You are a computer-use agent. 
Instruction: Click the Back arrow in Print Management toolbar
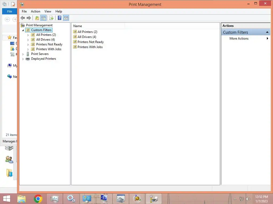click(23, 18)
